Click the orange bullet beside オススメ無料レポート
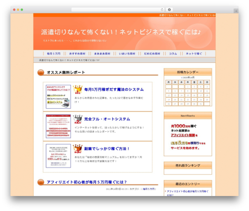249x211 pixels. pyautogui.click(x=41, y=72)
